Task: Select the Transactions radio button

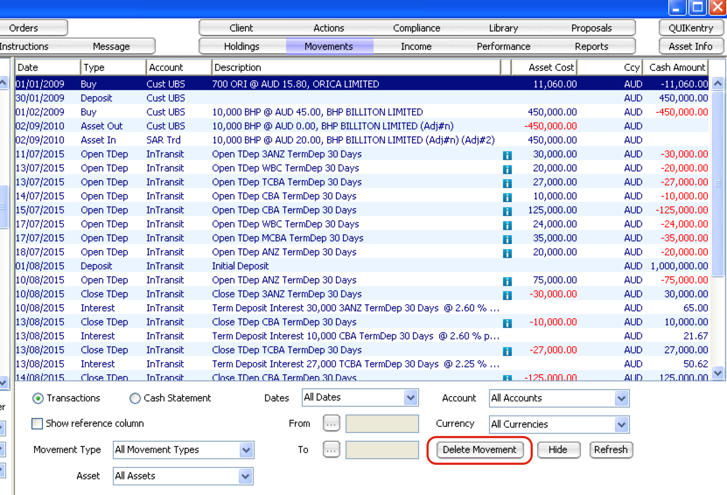Action: [38, 398]
